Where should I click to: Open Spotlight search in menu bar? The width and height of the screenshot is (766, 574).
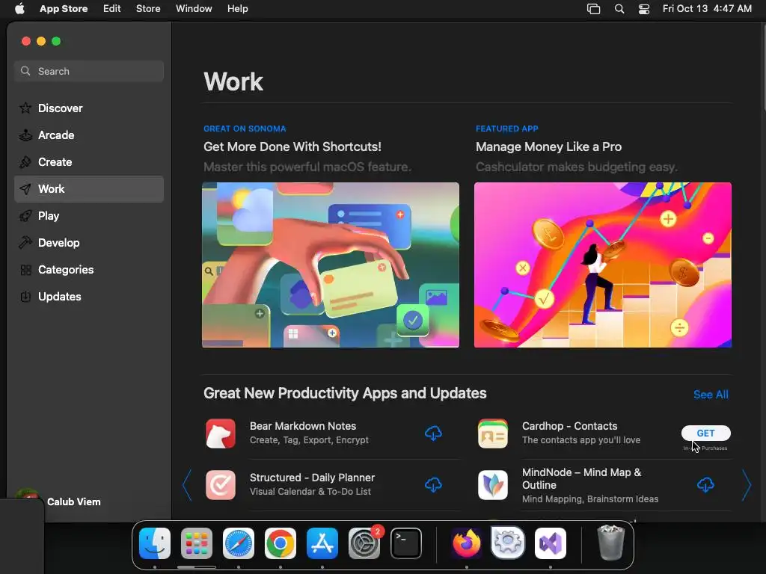tap(619, 9)
